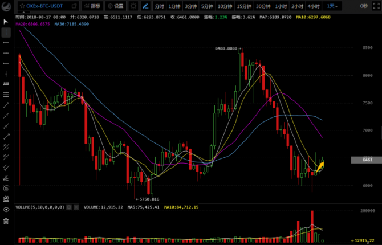Viewport: 382px width, 245px height.
Task: Open VOLUME indicator settings gear
Action: click(x=69, y=207)
